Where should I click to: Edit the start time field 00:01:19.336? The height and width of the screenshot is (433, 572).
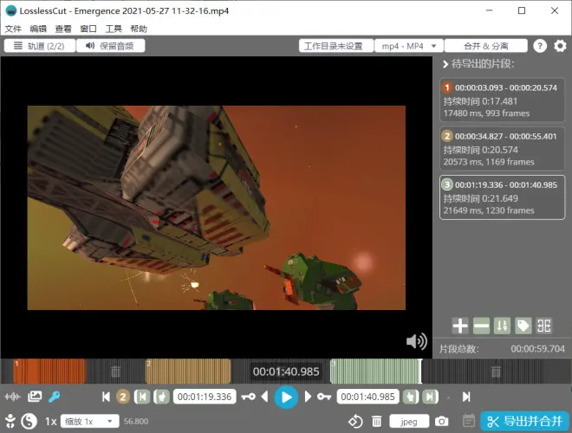coord(205,397)
